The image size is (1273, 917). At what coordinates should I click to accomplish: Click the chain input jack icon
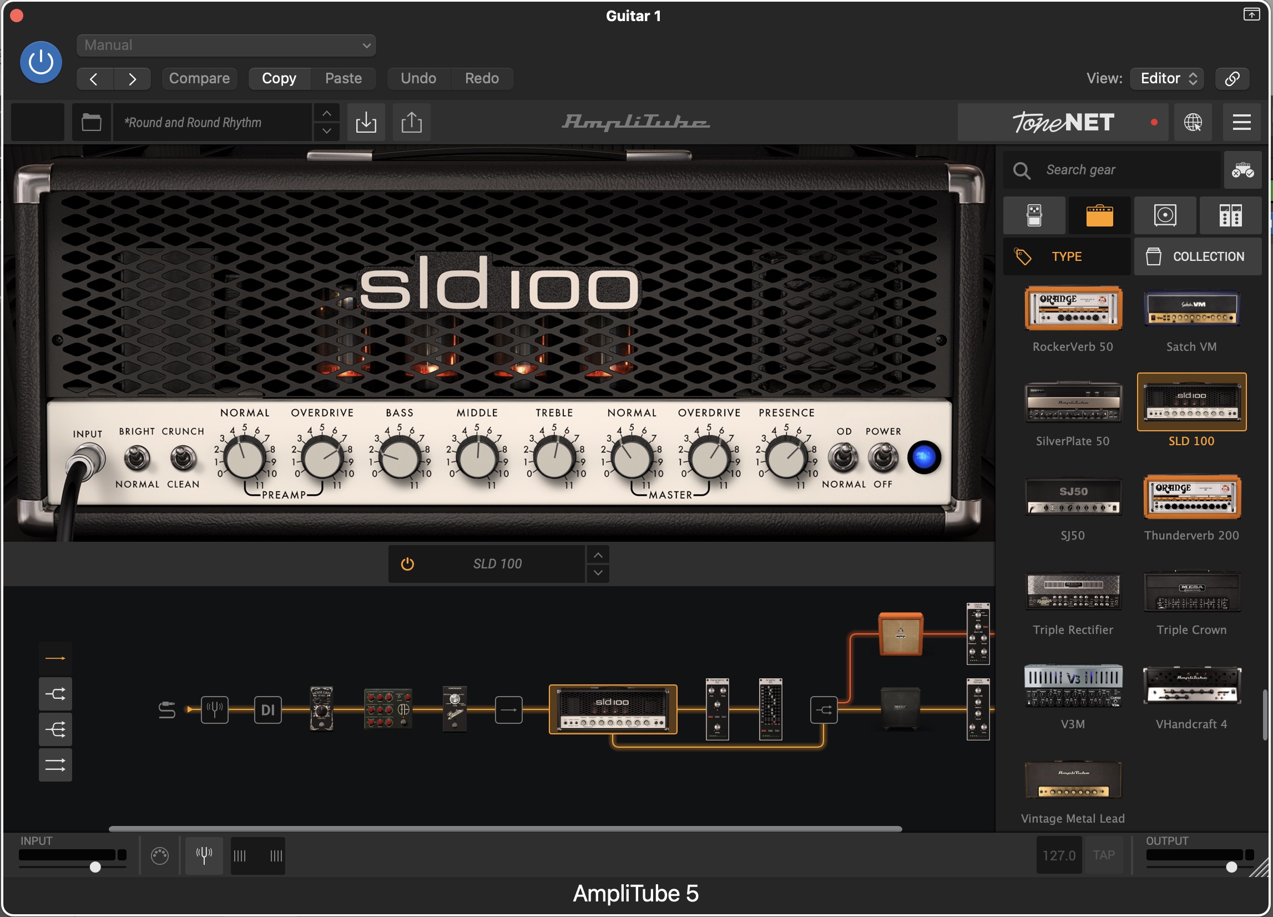(x=166, y=710)
